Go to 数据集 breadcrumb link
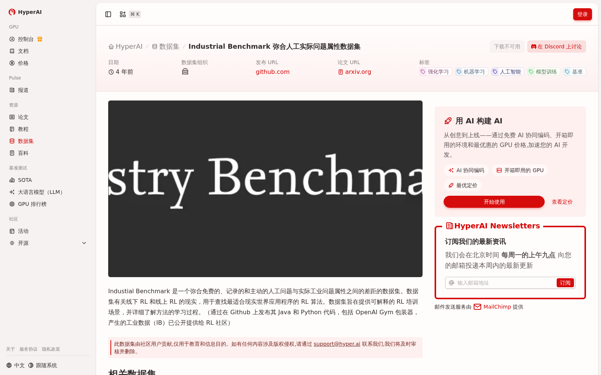The image size is (601, 375). (x=166, y=46)
